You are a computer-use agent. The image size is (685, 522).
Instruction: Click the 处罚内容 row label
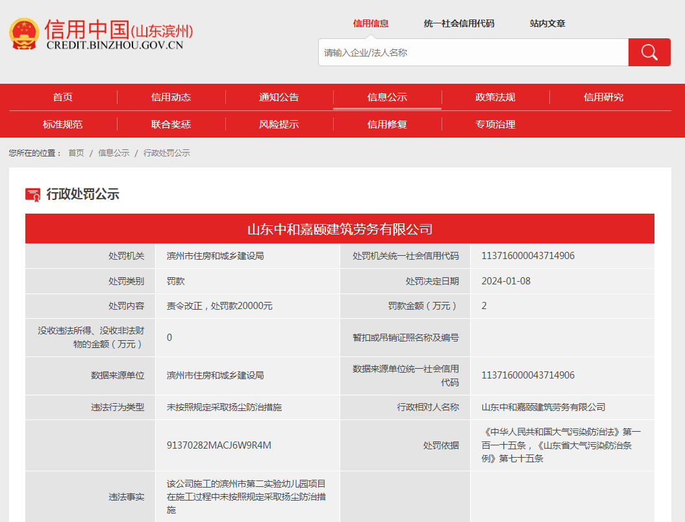(126, 306)
